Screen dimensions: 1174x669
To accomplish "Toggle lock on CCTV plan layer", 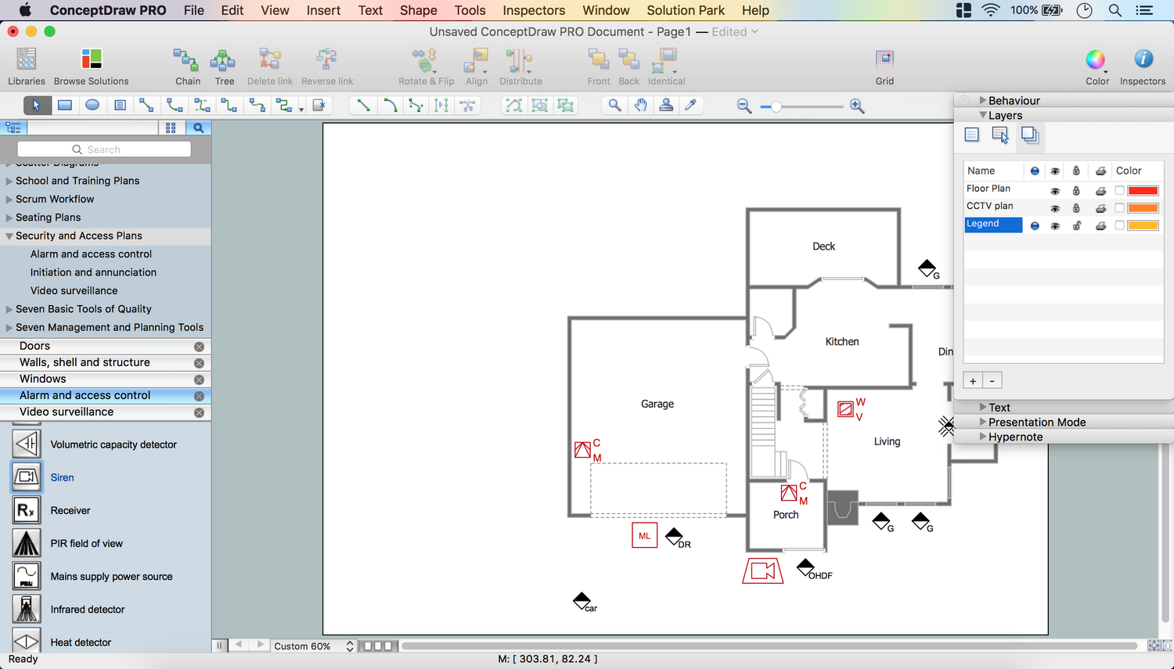I will (1076, 208).
